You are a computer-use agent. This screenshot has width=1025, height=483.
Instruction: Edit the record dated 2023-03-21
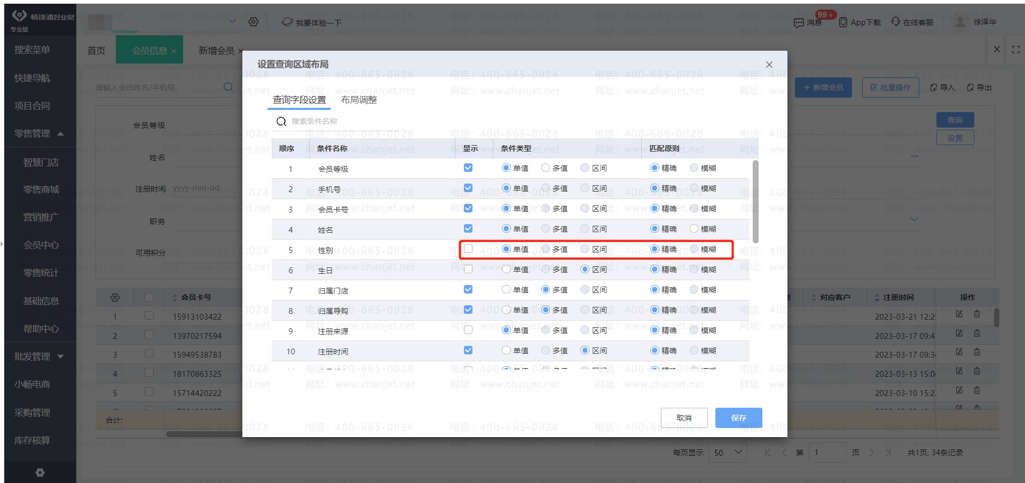pos(959,314)
